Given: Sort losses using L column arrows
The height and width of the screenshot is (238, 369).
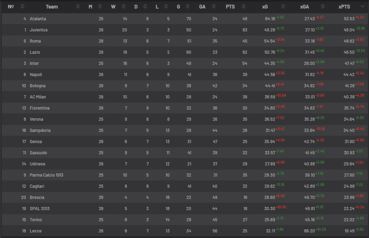Looking at the screenshot, I should [166, 7].
